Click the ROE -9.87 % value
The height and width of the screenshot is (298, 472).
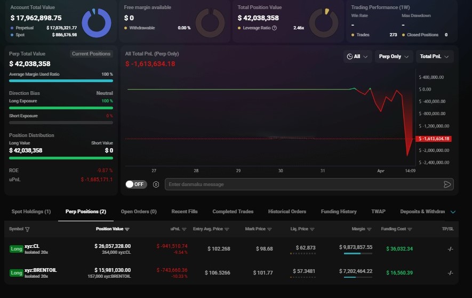pyautogui.click(x=105, y=171)
